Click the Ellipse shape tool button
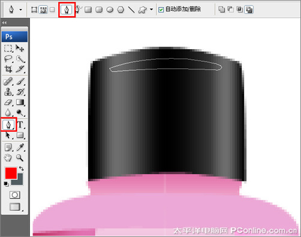The width and height of the screenshot is (301, 237). coord(110,10)
